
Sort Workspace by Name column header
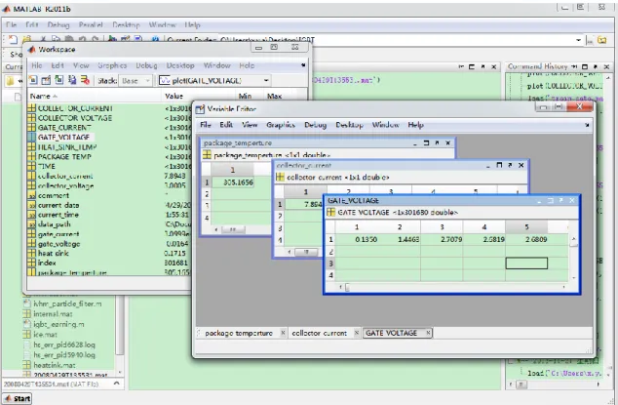pos(95,96)
